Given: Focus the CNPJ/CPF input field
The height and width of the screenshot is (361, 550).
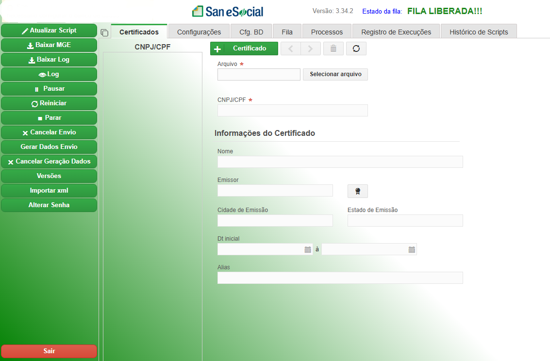Looking at the screenshot, I should pos(293,111).
